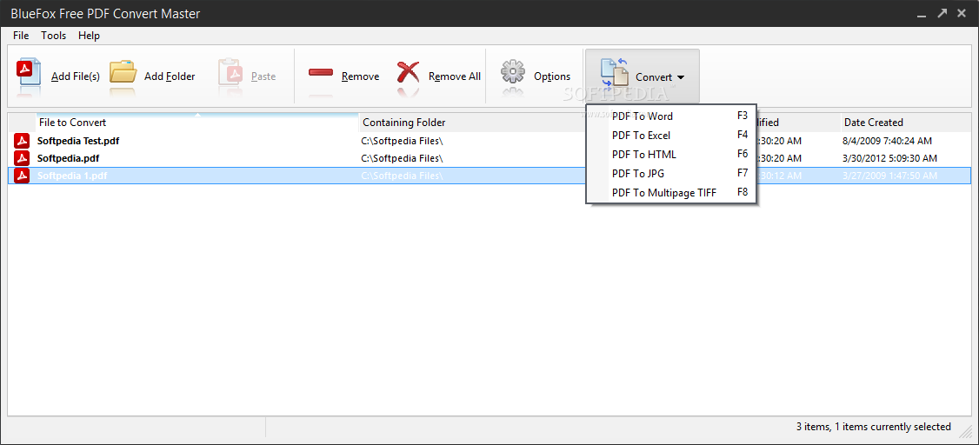
Task: Click the Remove All red X icon
Action: pyautogui.click(x=409, y=72)
